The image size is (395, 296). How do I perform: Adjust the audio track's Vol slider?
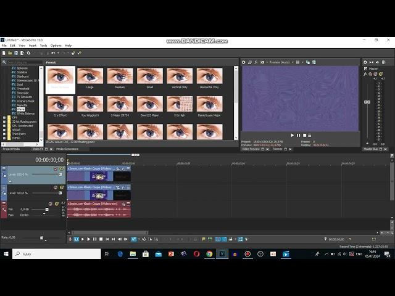47,209
